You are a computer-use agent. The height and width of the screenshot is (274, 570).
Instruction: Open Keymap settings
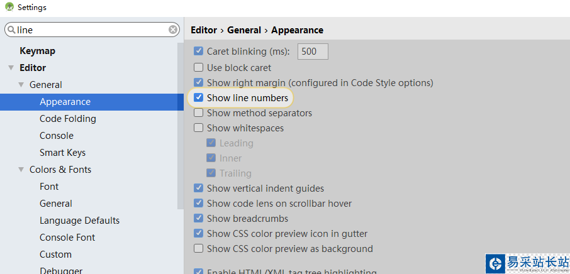coord(37,51)
